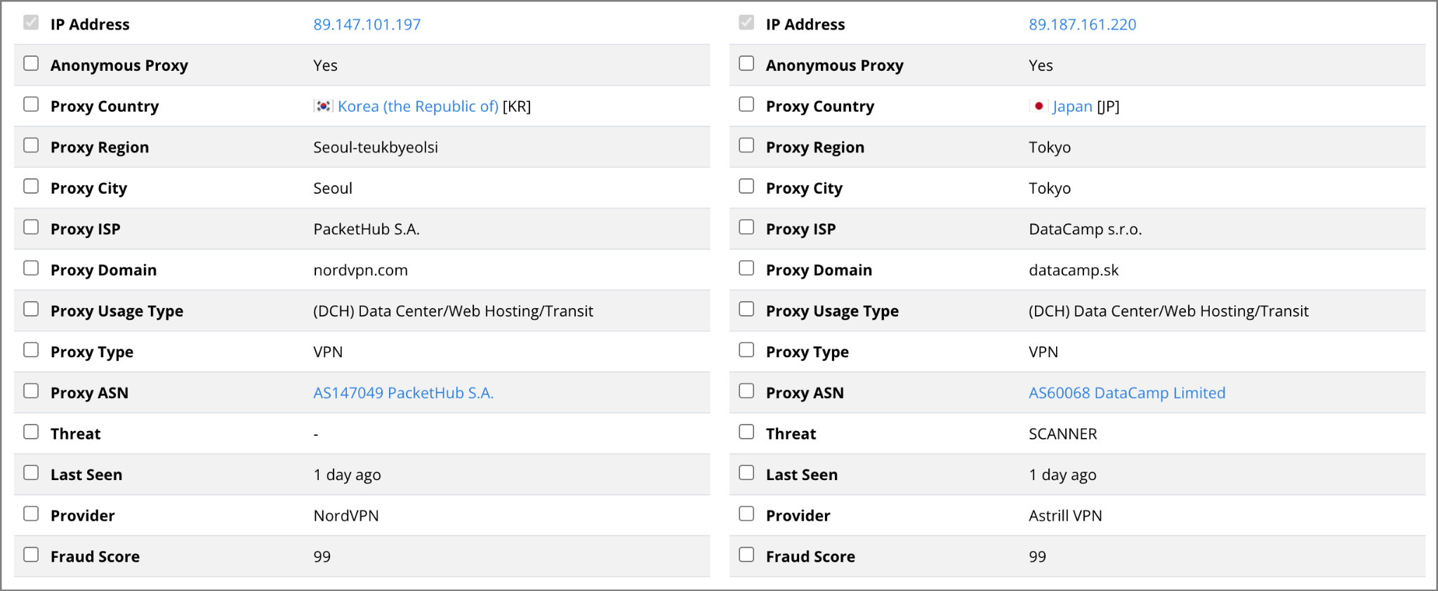Tick Proxy Region checkbox for Seoul-teukbyeolsi

(31, 145)
